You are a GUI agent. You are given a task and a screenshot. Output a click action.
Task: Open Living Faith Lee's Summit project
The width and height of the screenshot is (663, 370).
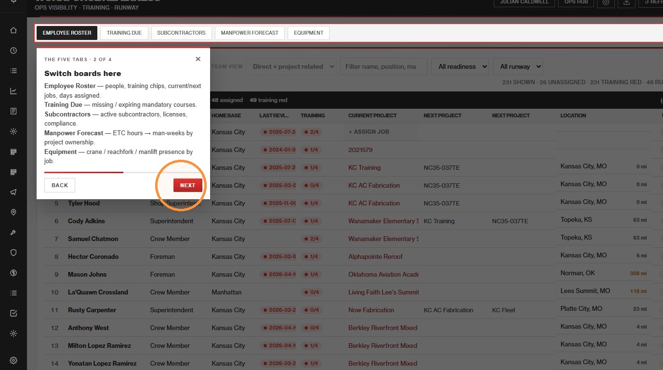(384, 292)
